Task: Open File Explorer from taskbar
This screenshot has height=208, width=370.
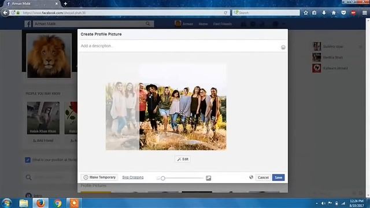Action: pyautogui.click(x=24, y=203)
